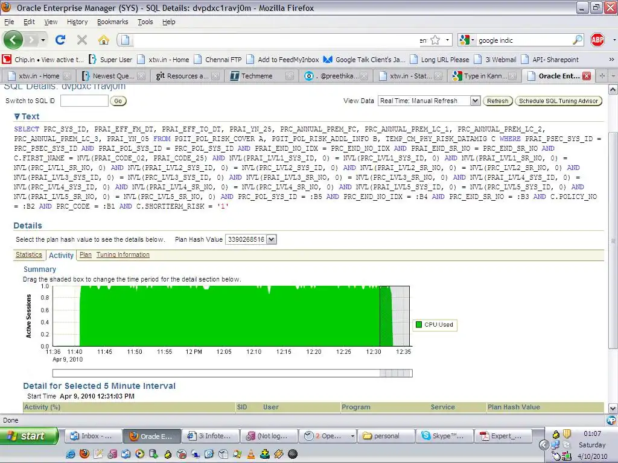Image resolution: width=618 pixels, height=463 pixels.
Task: Click the CPU Used green legend swatch
Action: click(x=419, y=324)
